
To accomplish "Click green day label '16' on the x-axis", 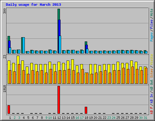I will [x=77, y=118].
